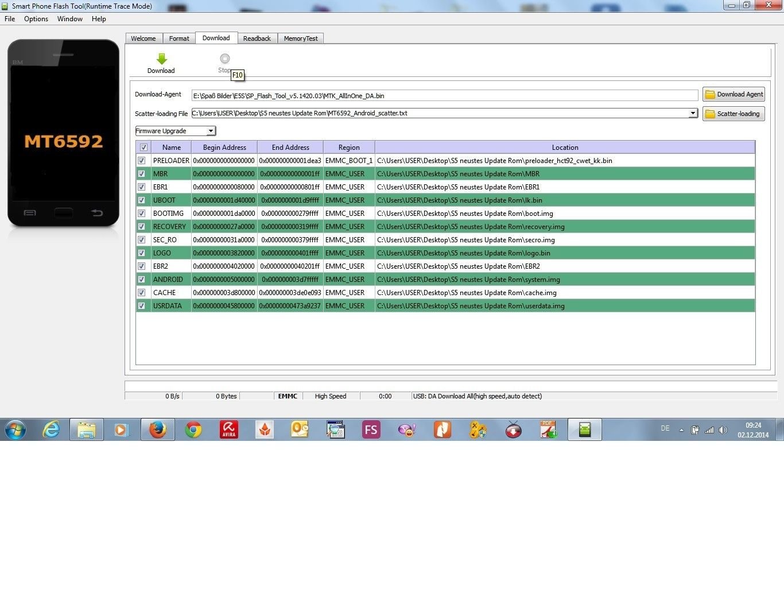The height and width of the screenshot is (612, 784).
Task: Expand the Scatter-loading File path dropdown
Action: (693, 113)
